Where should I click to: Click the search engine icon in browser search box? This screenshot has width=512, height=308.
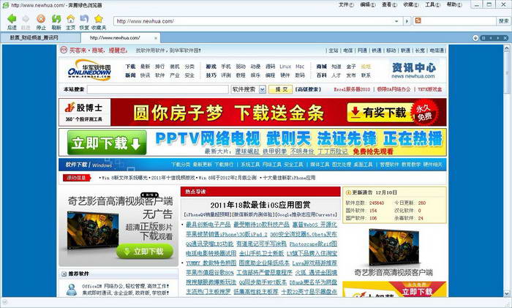[418, 21]
